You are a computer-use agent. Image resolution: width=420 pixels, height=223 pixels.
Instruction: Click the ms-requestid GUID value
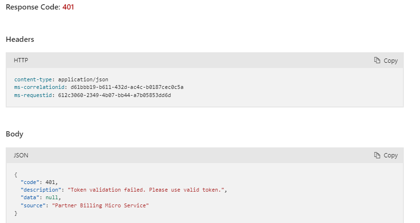pyautogui.click(x=115, y=96)
